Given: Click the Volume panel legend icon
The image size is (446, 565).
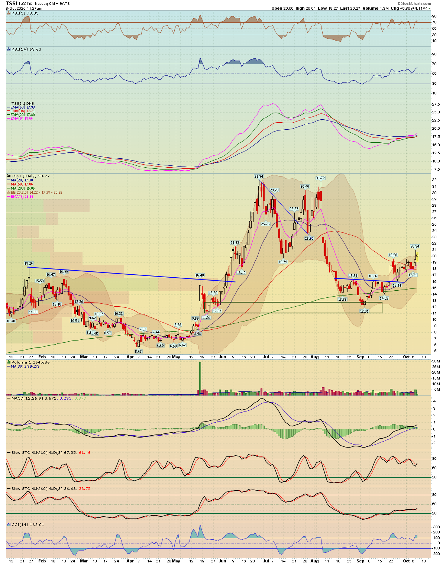Looking at the screenshot, I should [x=9, y=362].
